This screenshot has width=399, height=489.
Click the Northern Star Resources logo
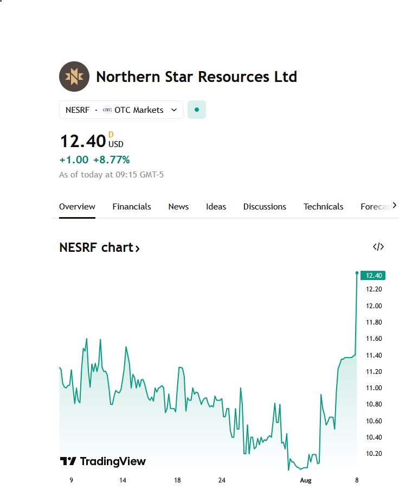coord(74,77)
